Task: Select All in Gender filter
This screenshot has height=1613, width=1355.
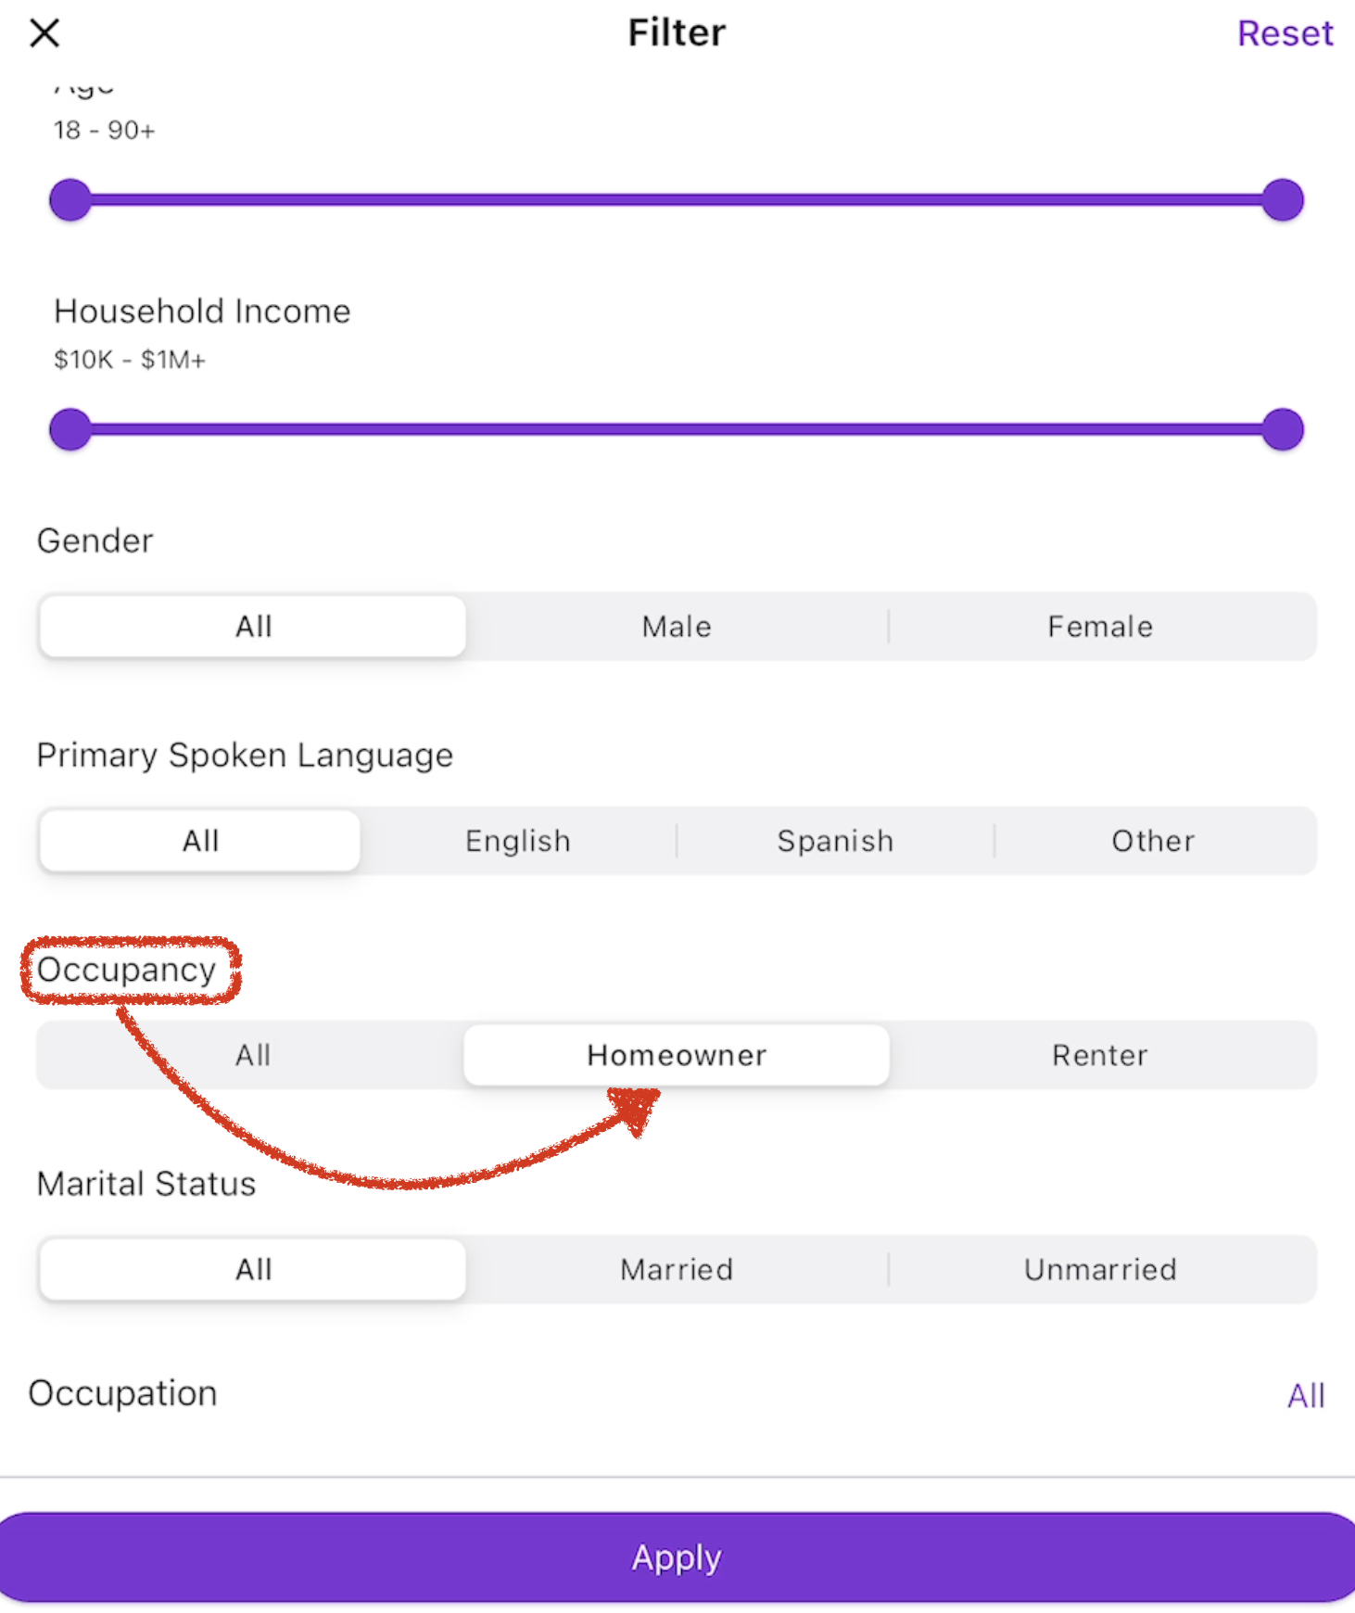Action: pyautogui.click(x=253, y=627)
